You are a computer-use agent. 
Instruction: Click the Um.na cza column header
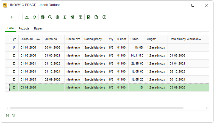coord(73,39)
